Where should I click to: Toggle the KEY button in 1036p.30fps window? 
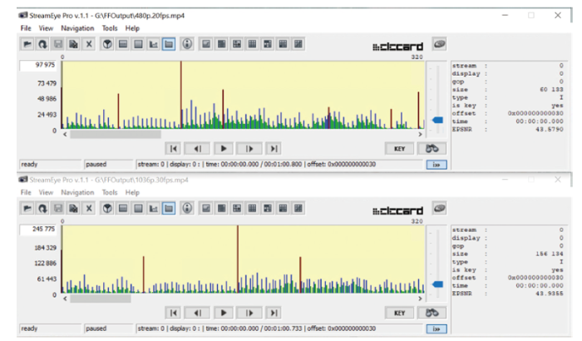click(x=399, y=313)
